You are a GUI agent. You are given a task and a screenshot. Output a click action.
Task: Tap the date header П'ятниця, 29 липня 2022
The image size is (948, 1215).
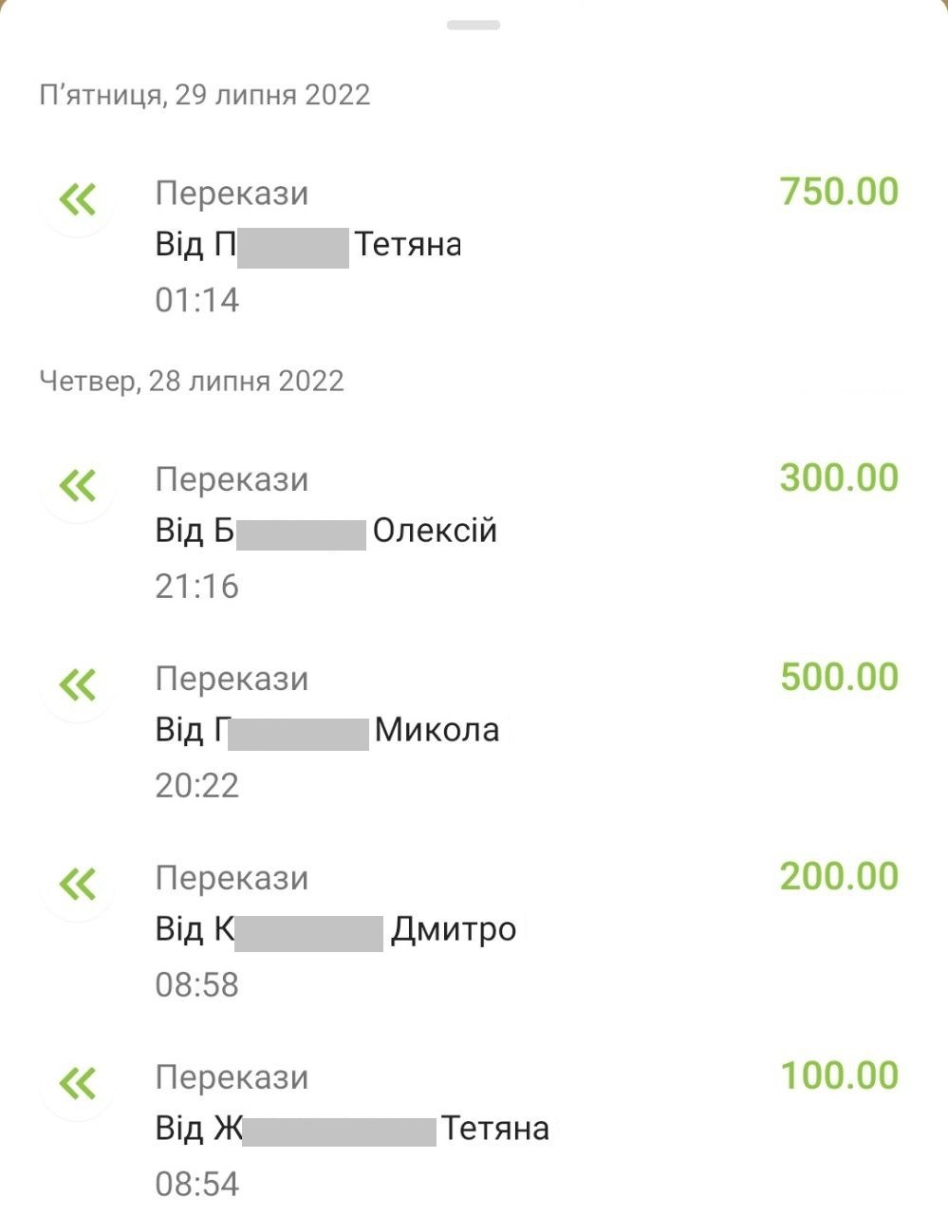(205, 95)
